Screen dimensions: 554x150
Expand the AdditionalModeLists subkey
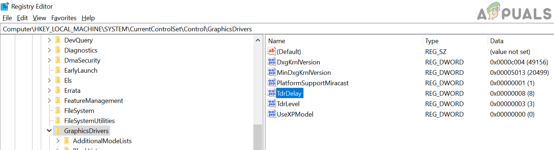(x=58, y=141)
